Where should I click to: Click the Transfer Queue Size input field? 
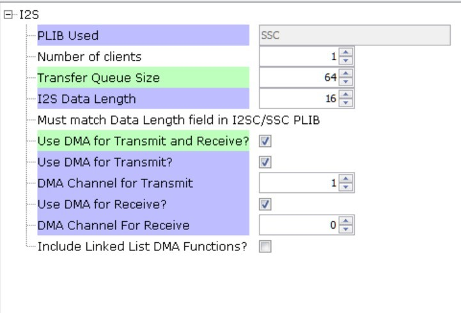point(299,77)
